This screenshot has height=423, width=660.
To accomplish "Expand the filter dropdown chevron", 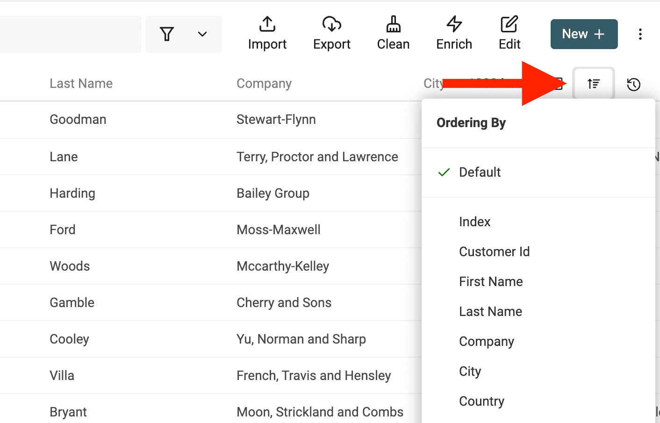I will coord(202,34).
